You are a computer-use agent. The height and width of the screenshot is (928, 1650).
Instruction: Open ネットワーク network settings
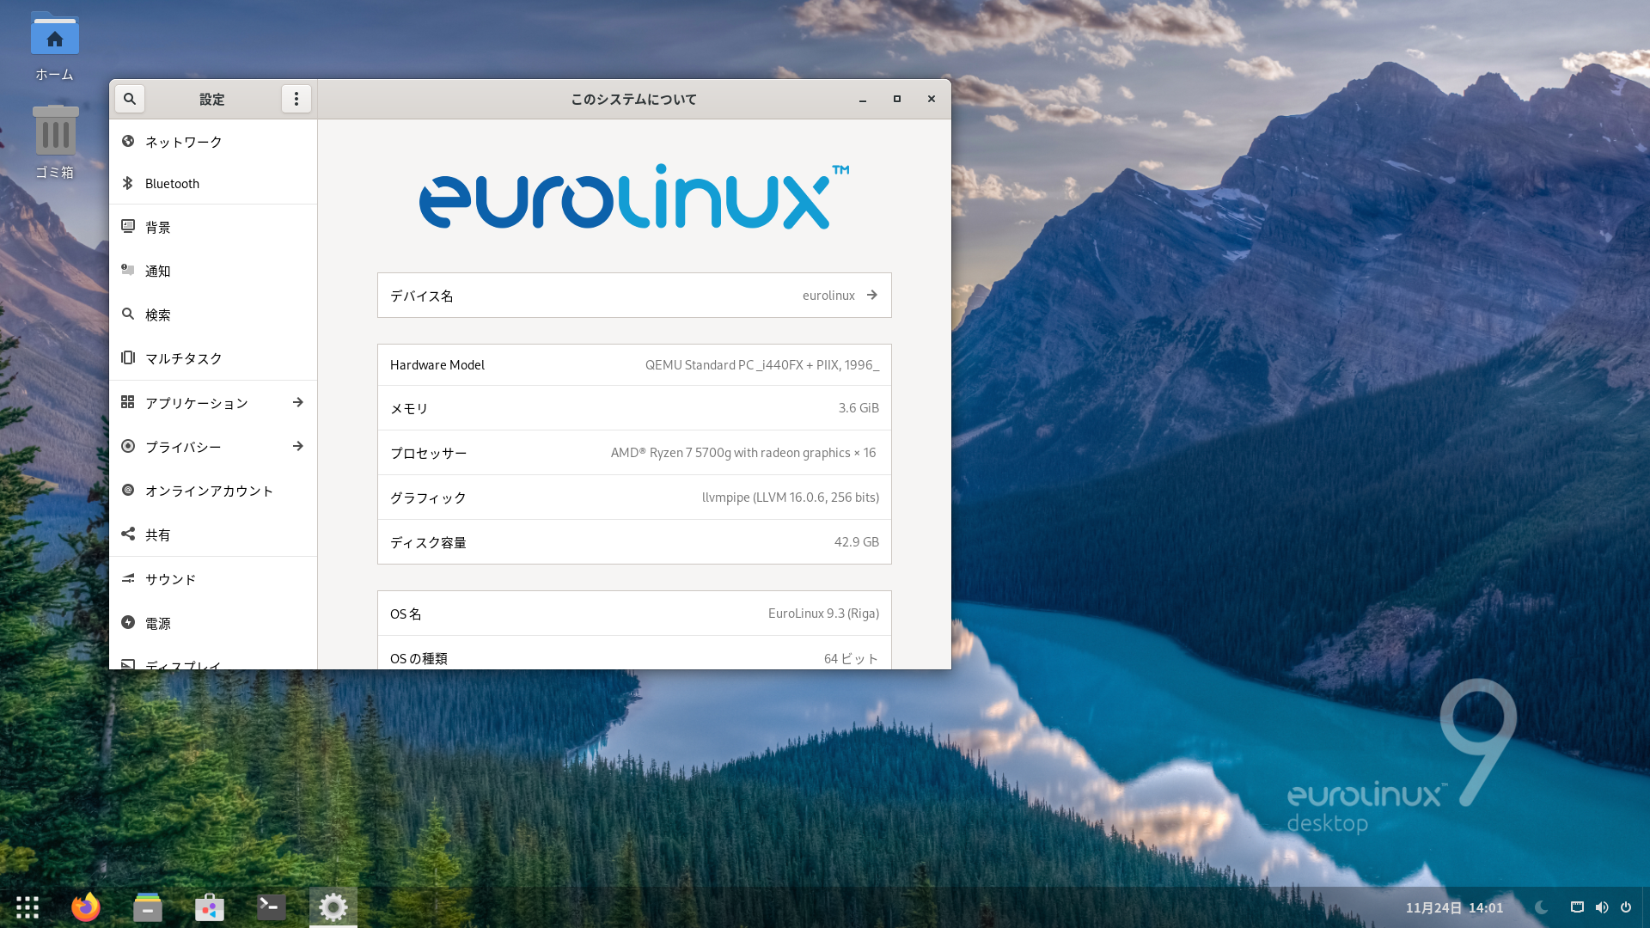point(183,142)
